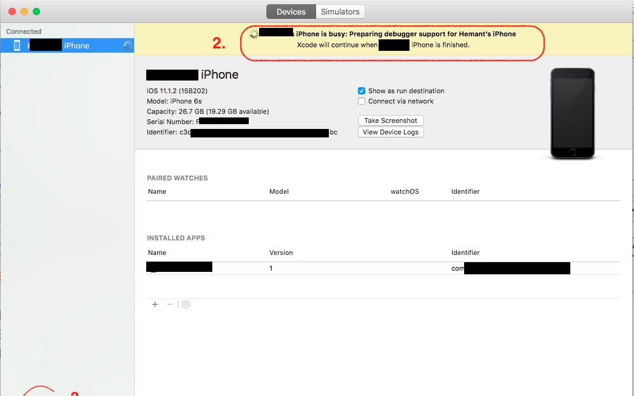Minimize the window with yellow button

pos(24,12)
